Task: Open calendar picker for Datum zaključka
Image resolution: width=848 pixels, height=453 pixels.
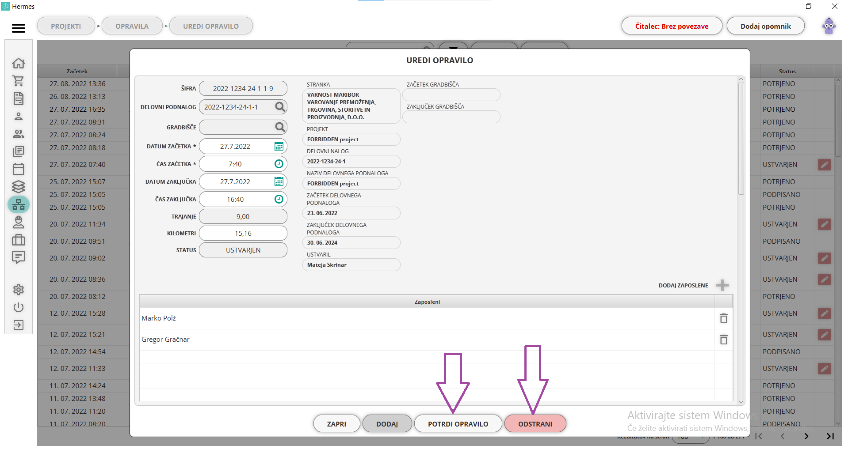Action: [279, 181]
